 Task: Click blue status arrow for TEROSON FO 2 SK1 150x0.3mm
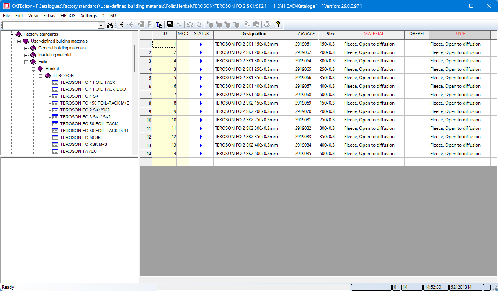(201, 44)
